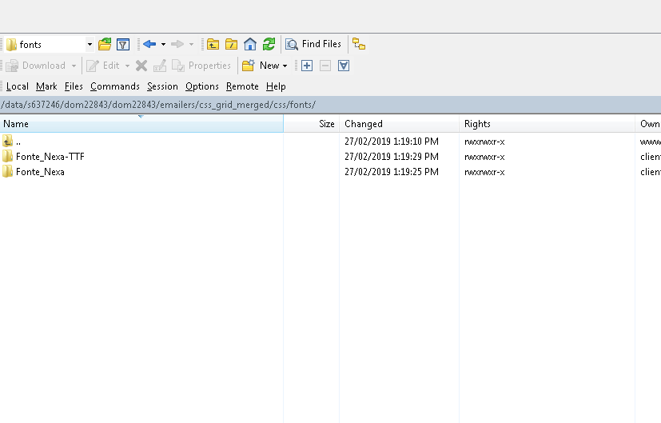Viewport: 661px width, 423px height.
Task: Sort by the Rights column header
Action: pos(548,124)
